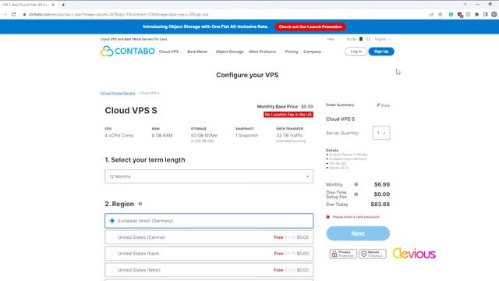The height and width of the screenshot is (281, 499).
Task: Select United States (West) region
Action: coord(209,270)
